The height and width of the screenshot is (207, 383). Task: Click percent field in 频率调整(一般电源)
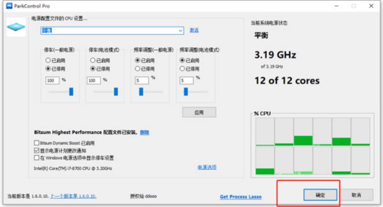142,81
